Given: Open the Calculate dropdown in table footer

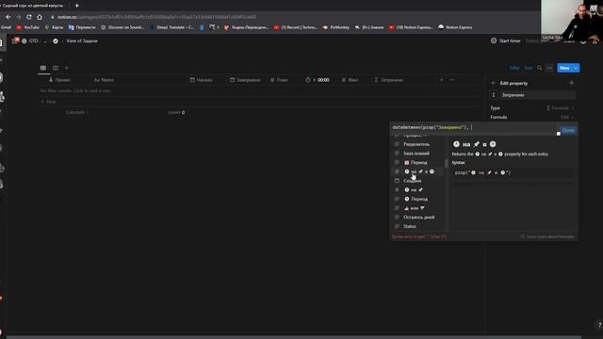Looking at the screenshot, I should point(77,112).
